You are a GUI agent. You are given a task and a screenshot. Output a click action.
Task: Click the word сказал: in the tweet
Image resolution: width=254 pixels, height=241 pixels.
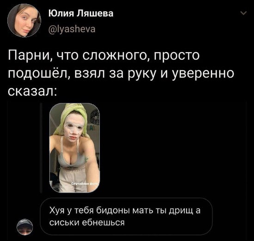(x=32, y=91)
